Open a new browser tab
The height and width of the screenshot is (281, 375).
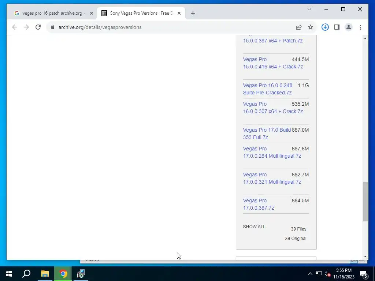(x=193, y=13)
